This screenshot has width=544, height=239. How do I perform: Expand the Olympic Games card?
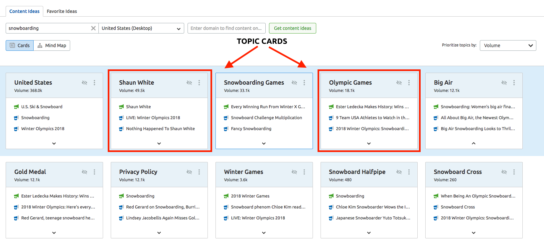(369, 143)
